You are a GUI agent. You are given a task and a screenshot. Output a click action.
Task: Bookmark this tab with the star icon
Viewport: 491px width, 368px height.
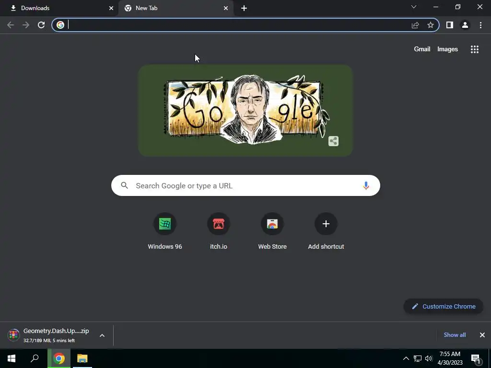(431, 25)
